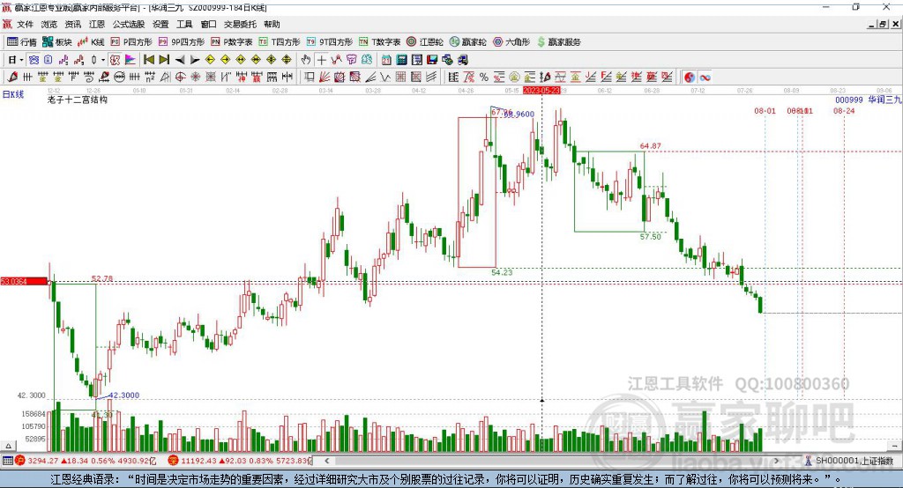The height and width of the screenshot is (488, 903).
Task: Click the horizontal scrollbar right arrow
Action: point(776,461)
